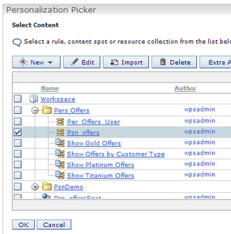Click the PznDemo folder icon
231x234 pixels.
click(47, 186)
